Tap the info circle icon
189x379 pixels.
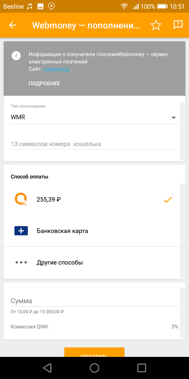pyautogui.click(x=16, y=56)
